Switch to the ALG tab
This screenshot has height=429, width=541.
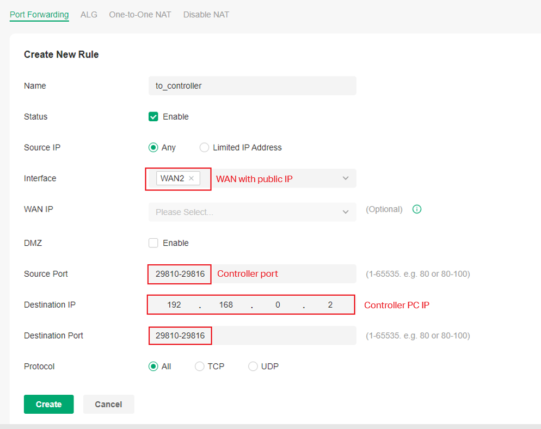click(89, 15)
